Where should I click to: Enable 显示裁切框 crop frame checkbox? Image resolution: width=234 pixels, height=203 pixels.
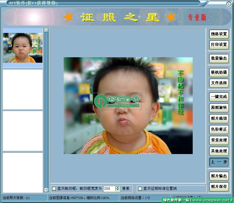tap(54, 189)
